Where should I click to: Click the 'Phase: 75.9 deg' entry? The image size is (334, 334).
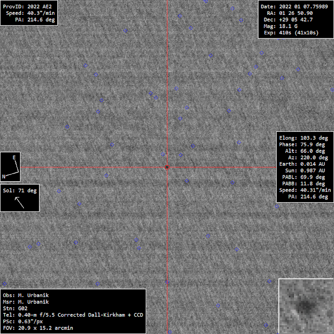[302, 144]
